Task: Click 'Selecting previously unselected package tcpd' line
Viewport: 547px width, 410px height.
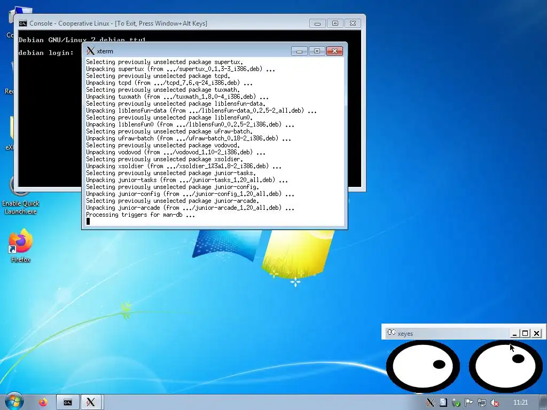Action: tap(158, 76)
